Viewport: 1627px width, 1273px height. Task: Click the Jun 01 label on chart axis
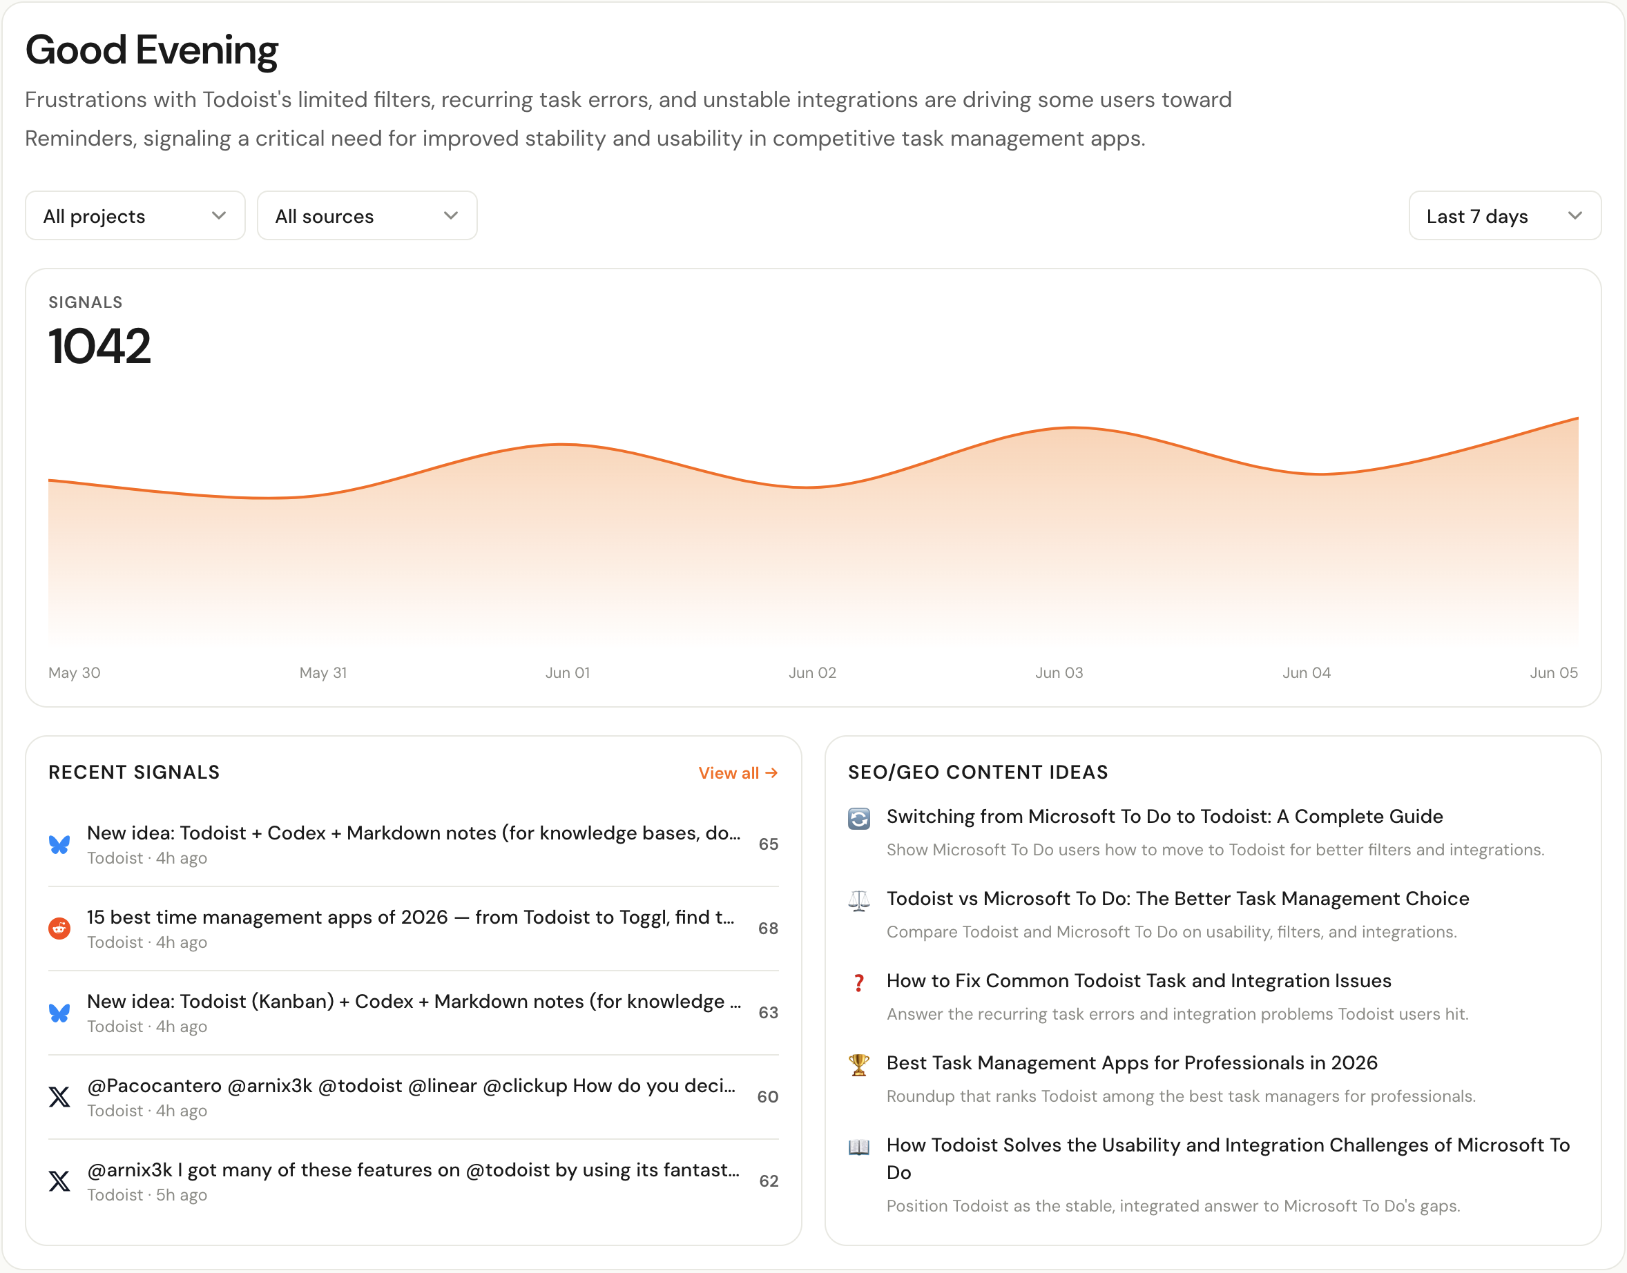(568, 673)
